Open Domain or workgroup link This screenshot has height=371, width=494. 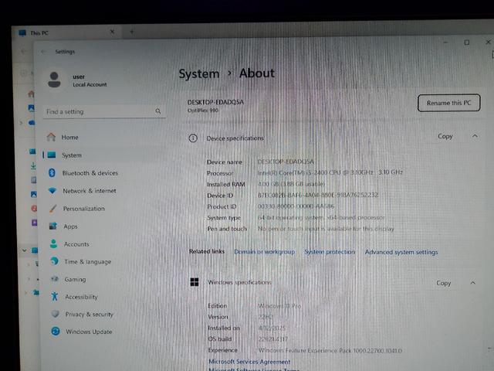(265, 252)
